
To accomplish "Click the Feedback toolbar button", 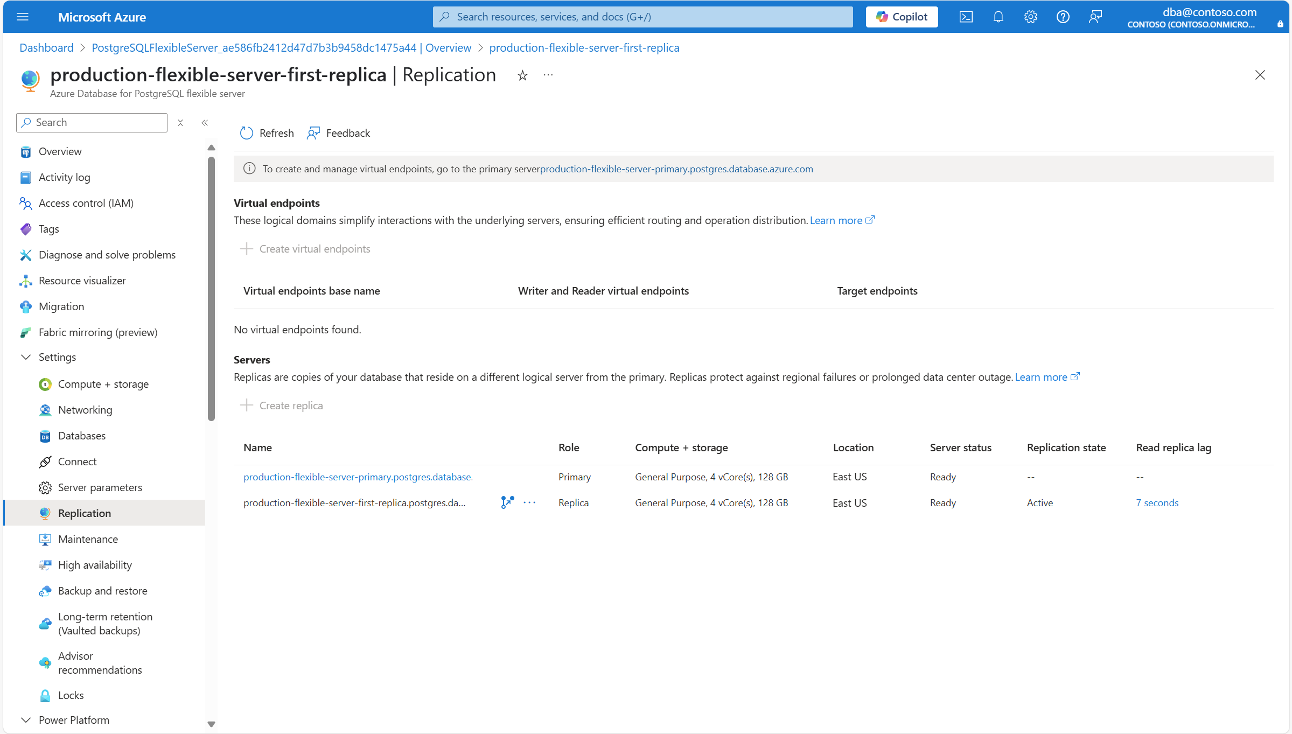I will click(x=338, y=133).
